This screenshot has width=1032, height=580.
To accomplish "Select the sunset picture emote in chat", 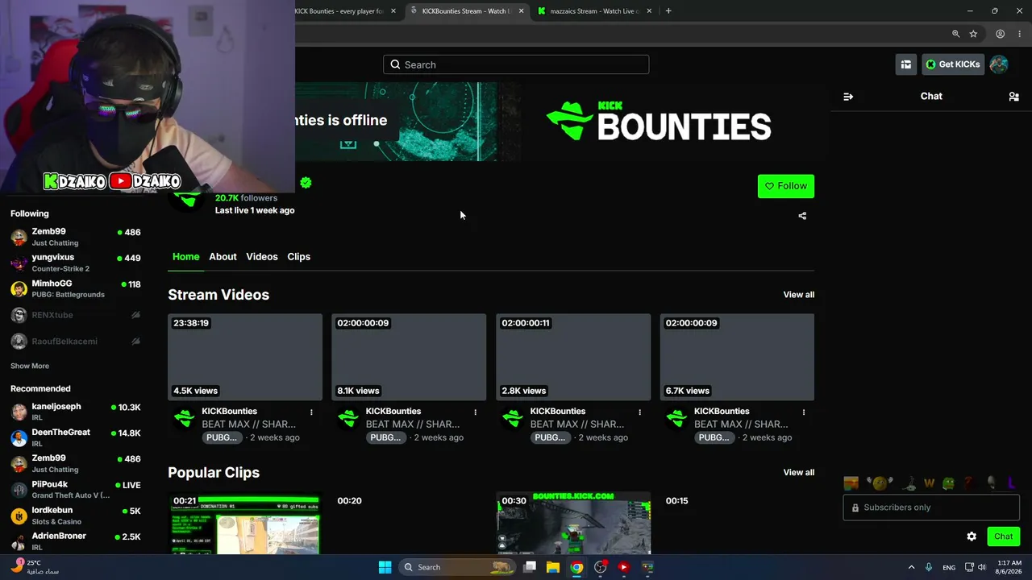I will click(x=851, y=483).
